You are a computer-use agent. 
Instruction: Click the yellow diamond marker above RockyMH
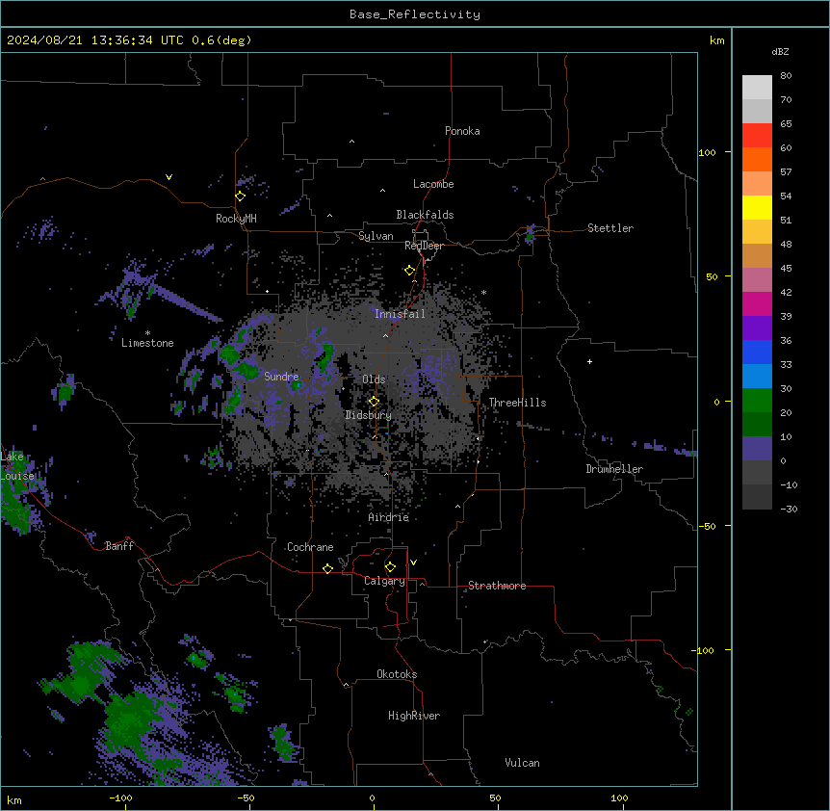click(x=241, y=196)
